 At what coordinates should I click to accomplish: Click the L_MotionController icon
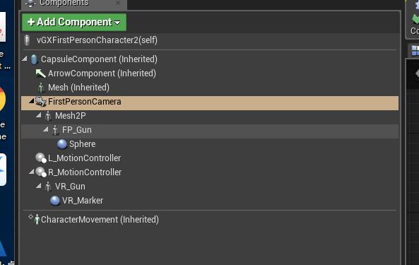pos(41,158)
